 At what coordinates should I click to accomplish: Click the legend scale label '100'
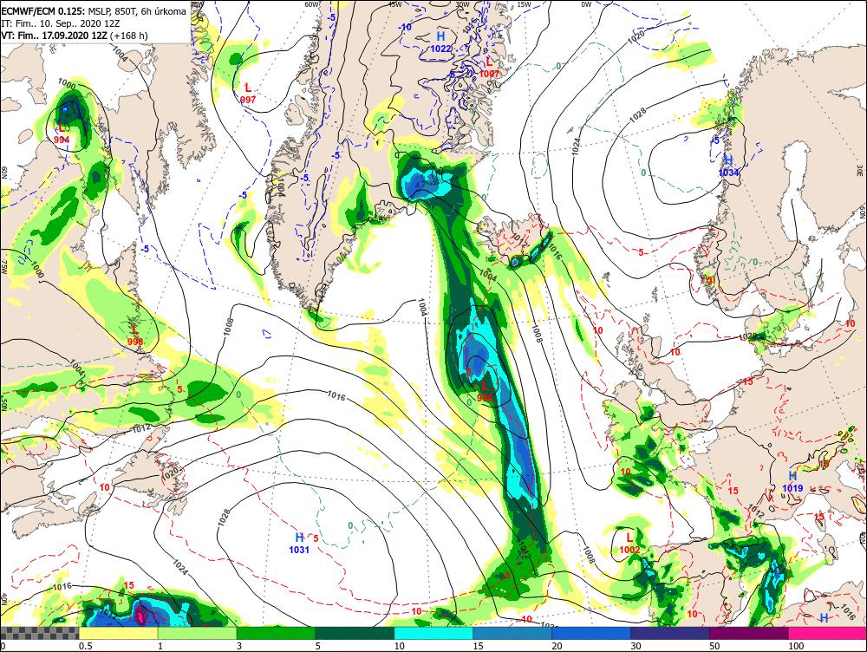pyautogui.click(x=796, y=646)
